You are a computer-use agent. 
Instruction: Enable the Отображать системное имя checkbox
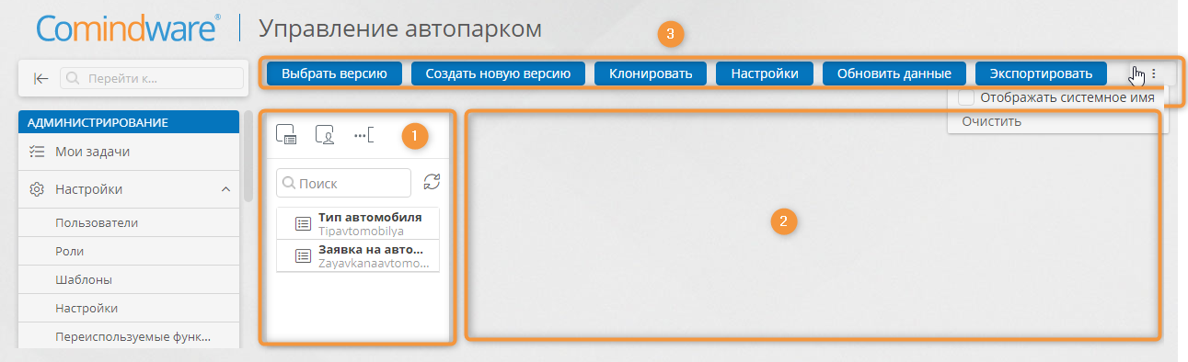pyautogui.click(x=965, y=97)
